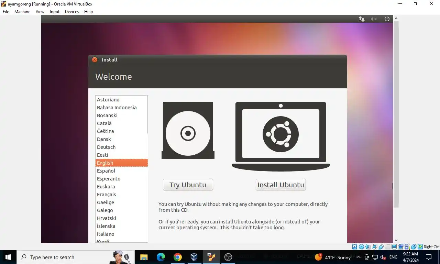Click the VM window vertical scrollbar thumb
This screenshot has width=440, height=264.
396,114
